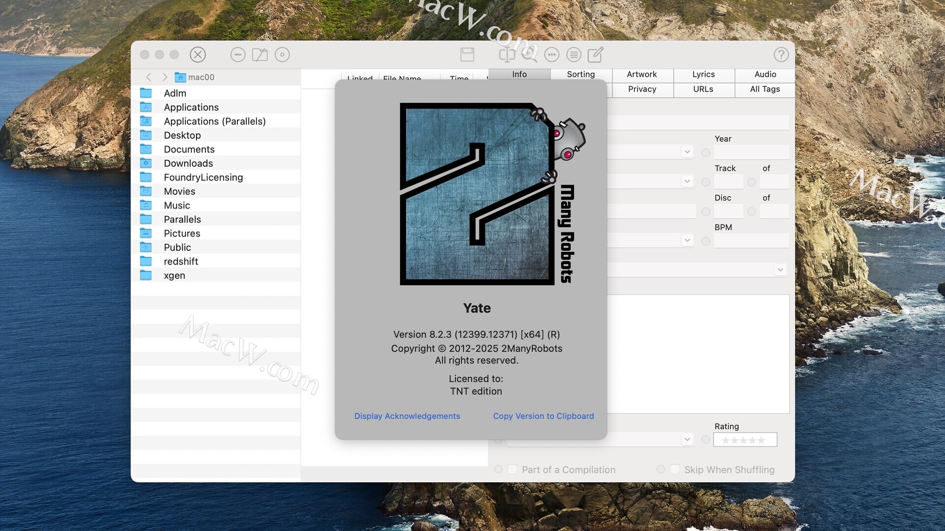Click the compose pencil-square toolbar icon
This screenshot has height=531, width=945.
[596, 55]
